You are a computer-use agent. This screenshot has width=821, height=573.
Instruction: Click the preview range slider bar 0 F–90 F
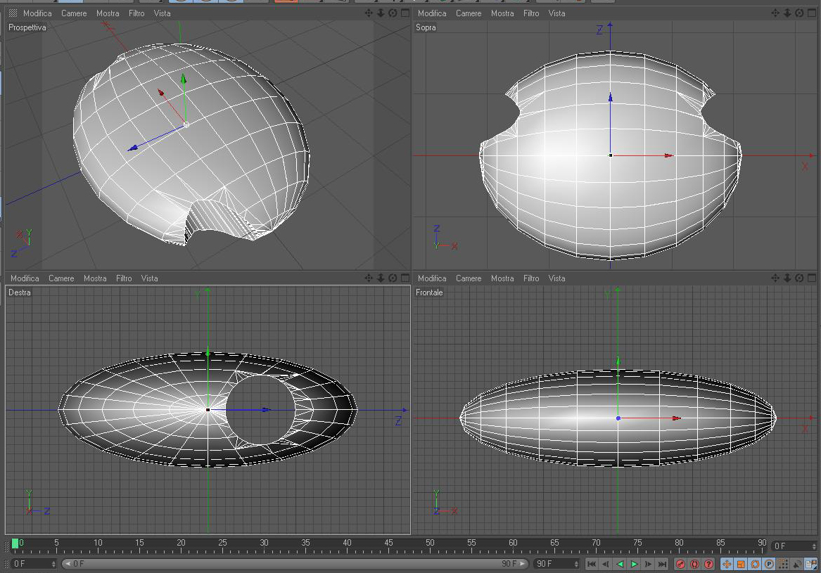(295, 564)
